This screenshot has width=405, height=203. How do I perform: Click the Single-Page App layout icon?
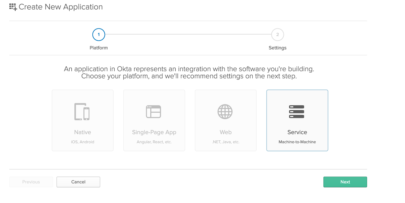click(x=153, y=112)
